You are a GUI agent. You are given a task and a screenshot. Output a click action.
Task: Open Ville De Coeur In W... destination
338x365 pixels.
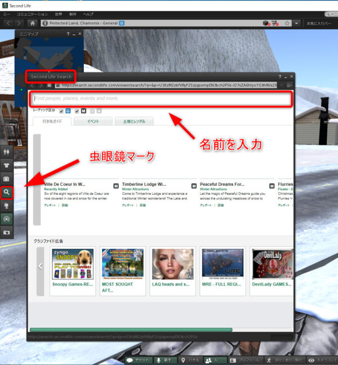coord(65,184)
